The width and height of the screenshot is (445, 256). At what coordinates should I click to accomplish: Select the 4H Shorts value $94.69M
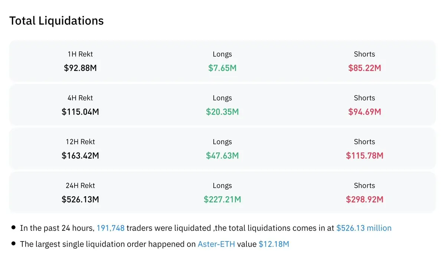pyautogui.click(x=364, y=112)
